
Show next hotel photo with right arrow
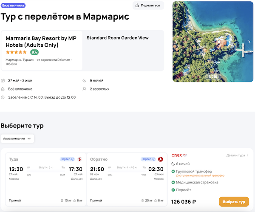tap(249, 42)
